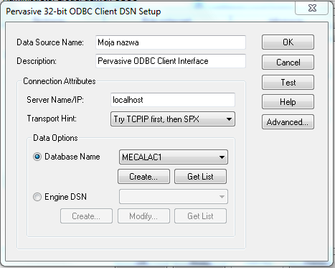The height and width of the screenshot is (268, 335).
Task: Open the Engine DSN combo box
Action: pos(174,197)
